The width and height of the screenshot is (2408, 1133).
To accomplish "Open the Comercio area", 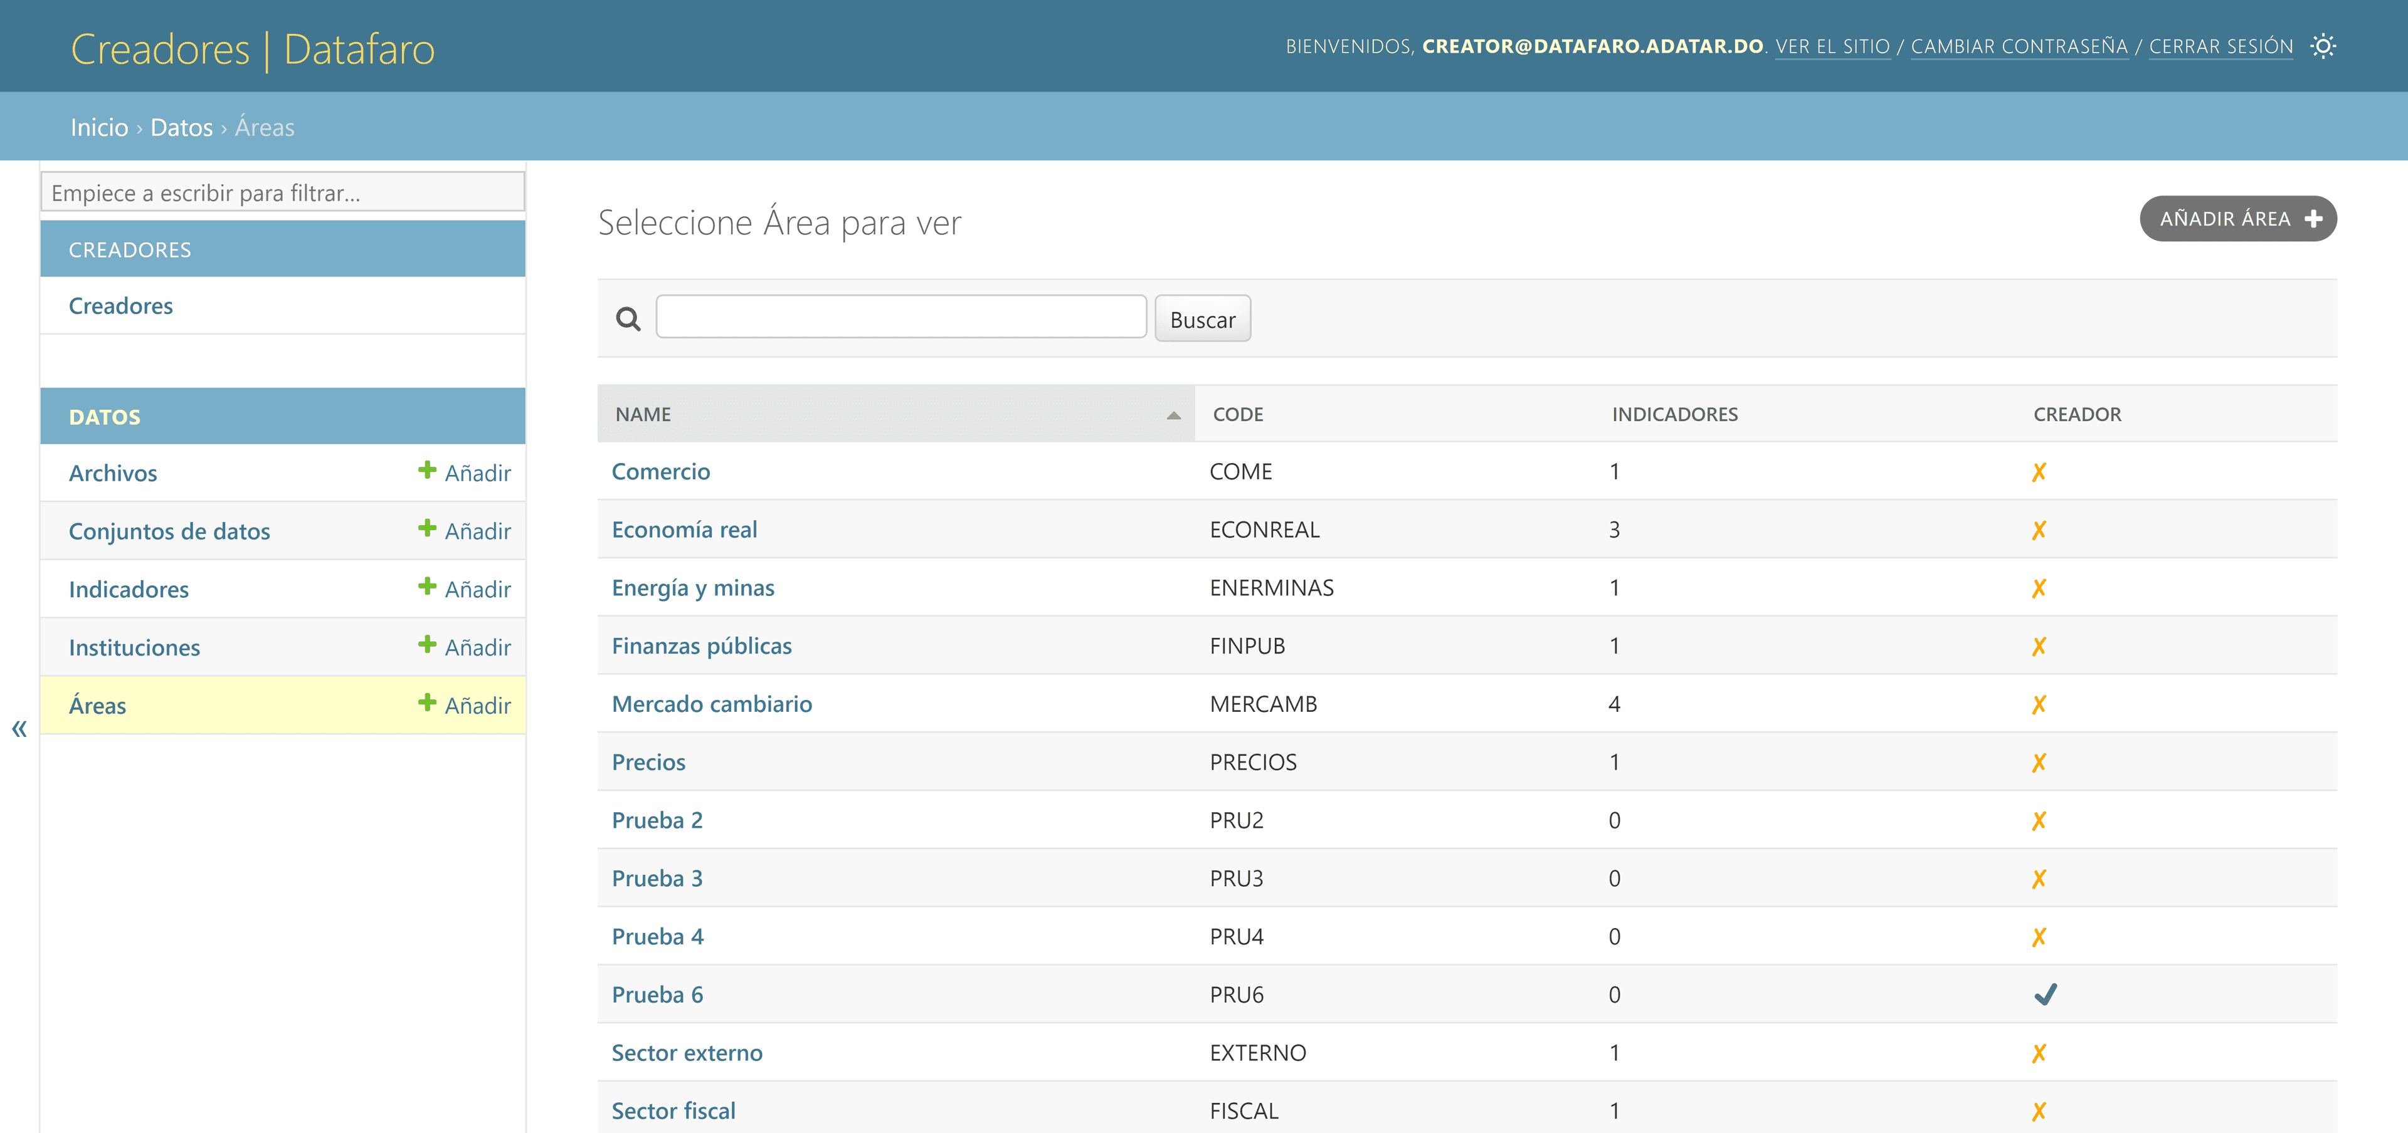I will (660, 471).
